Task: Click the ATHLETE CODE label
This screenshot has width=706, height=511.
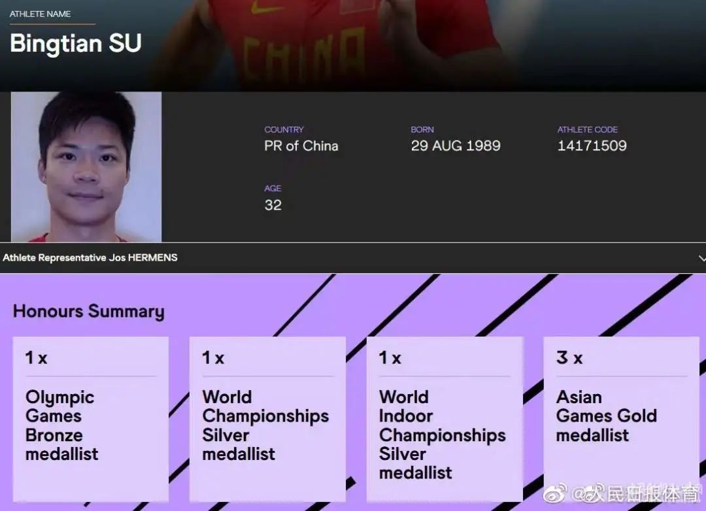Action: tap(587, 129)
